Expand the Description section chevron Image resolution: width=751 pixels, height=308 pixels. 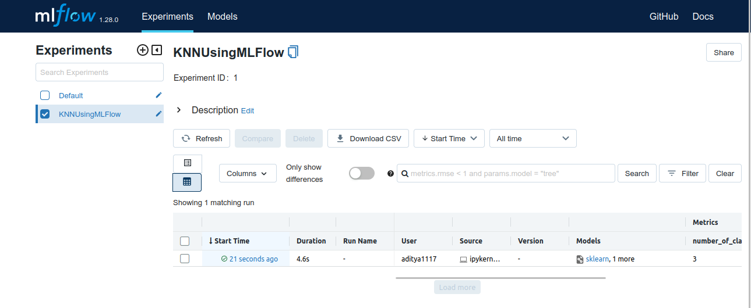click(179, 110)
